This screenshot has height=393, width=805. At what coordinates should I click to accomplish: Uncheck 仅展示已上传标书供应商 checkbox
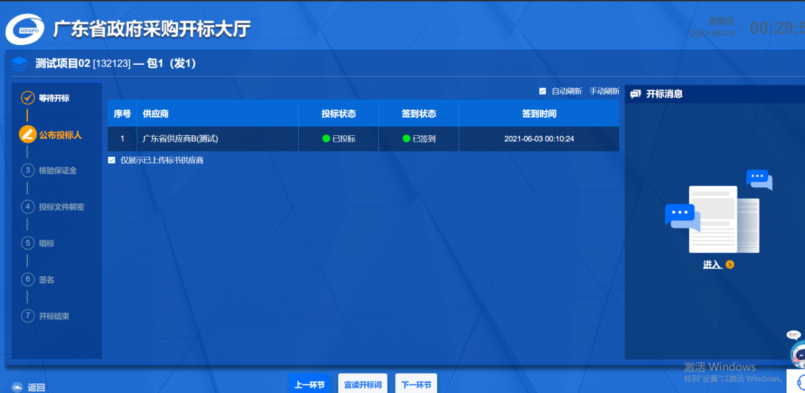pyautogui.click(x=112, y=161)
